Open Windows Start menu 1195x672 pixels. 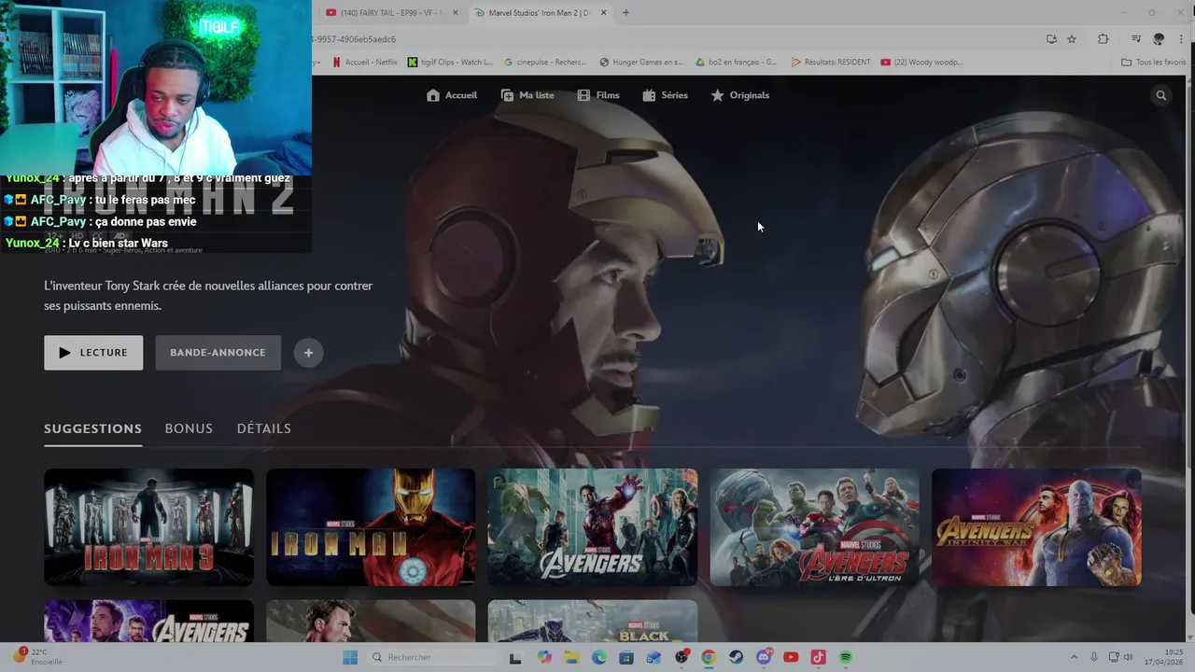pos(350,657)
